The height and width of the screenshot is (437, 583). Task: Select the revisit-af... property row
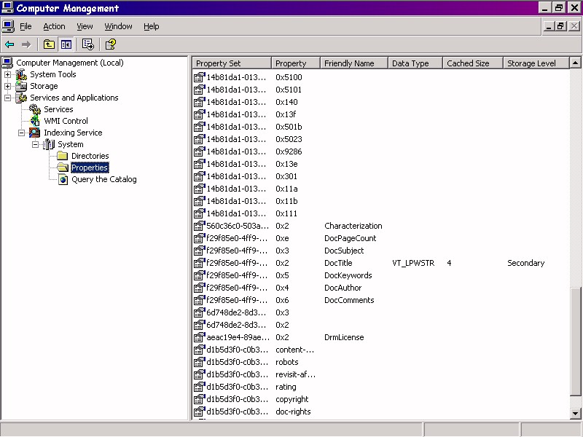click(381, 374)
